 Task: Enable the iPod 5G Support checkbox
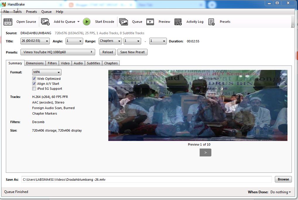point(34,88)
